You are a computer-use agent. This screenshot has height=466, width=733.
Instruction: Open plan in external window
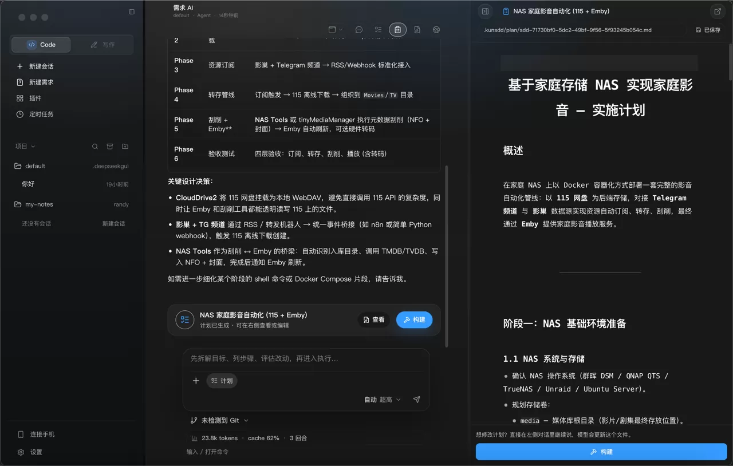[718, 11]
